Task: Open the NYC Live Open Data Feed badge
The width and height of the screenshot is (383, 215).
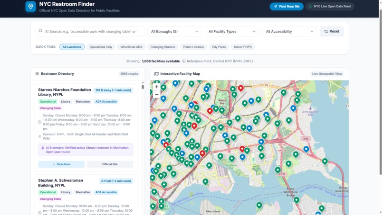Action: pyautogui.click(x=330, y=6)
